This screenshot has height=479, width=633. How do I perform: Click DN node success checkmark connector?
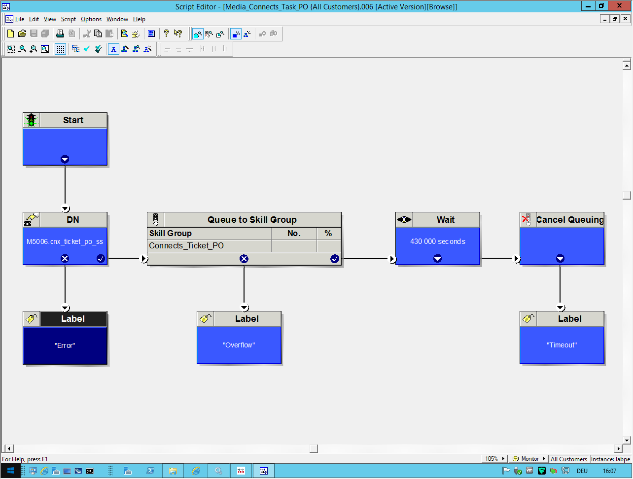(101, 258)
